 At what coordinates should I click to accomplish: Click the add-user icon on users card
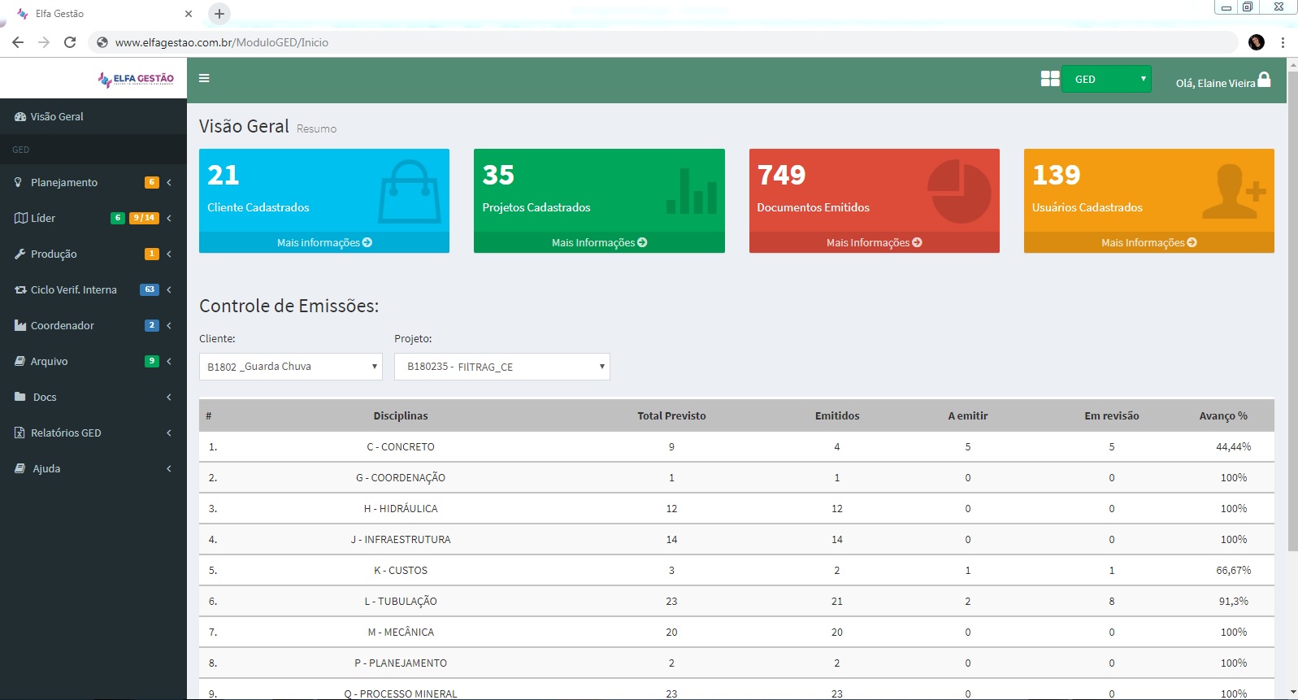[x=1234, y=192]
